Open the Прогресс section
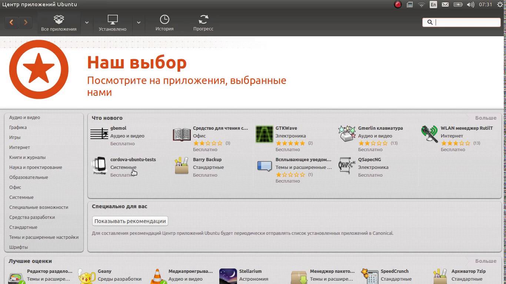Image resolution: width=506 pixels, height=284 pixels. coord(203,23)
